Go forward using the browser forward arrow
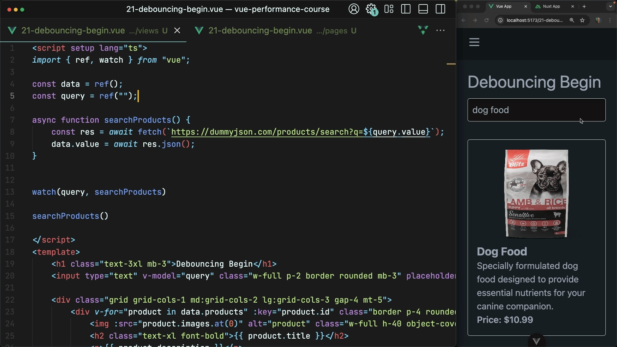Screen dimensions: 617x347 [x=475, y=20]
